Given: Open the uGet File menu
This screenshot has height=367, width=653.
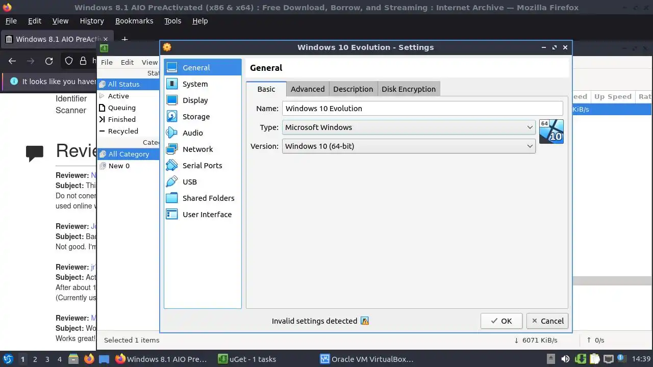Looking at the screenshot, I should point(107,62).
